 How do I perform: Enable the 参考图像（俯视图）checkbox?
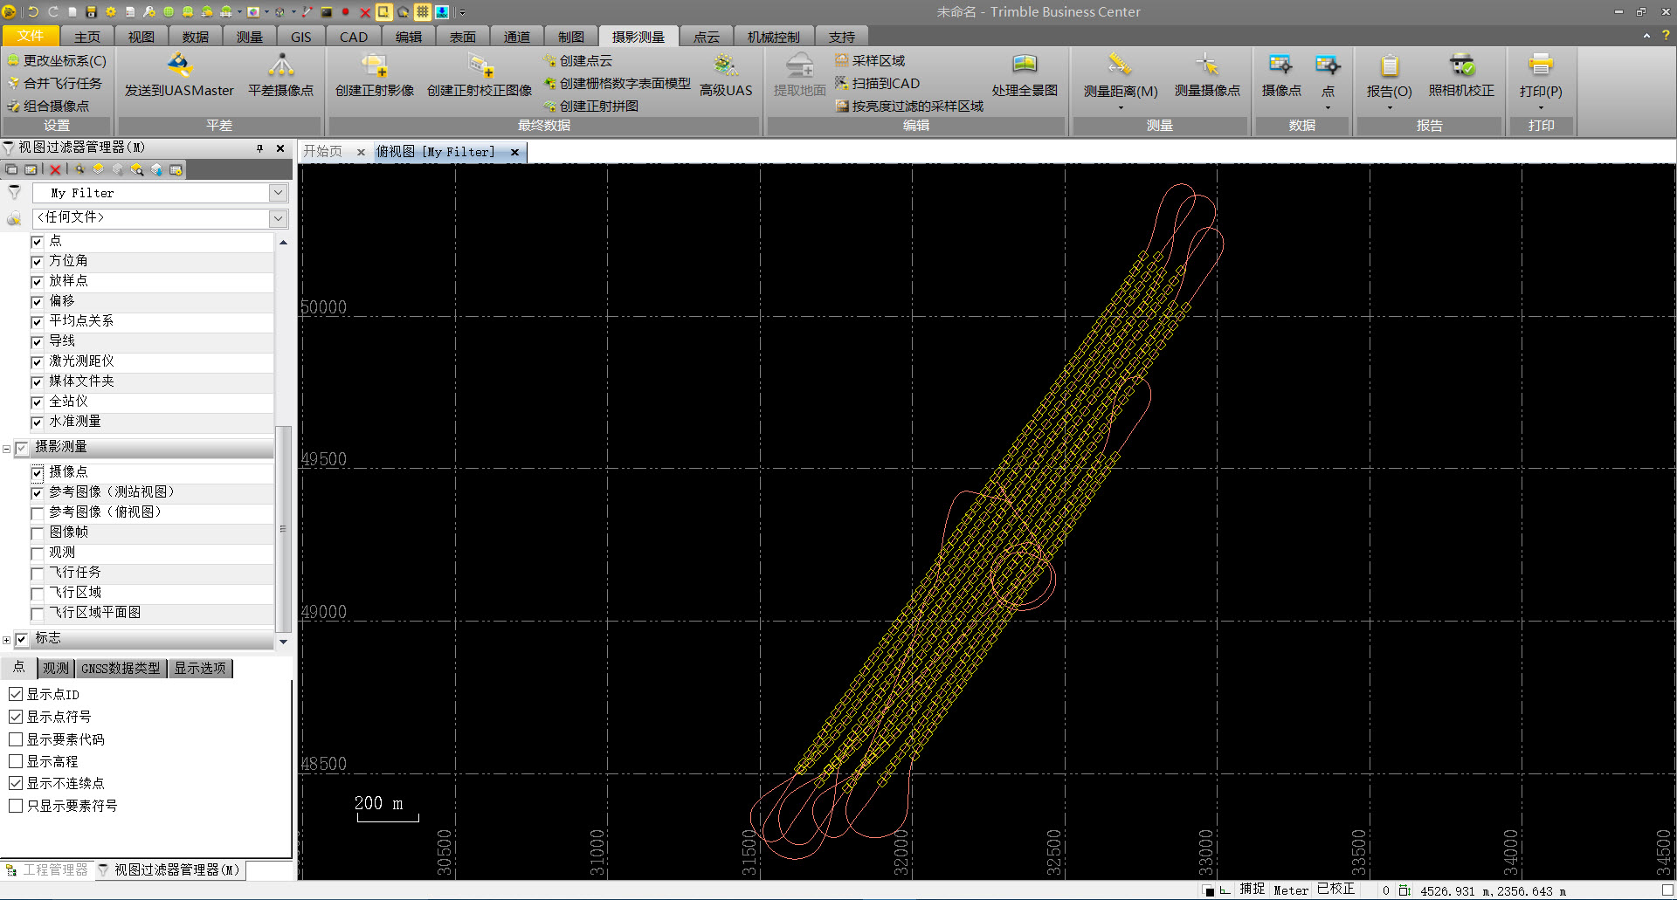(37, 513)
